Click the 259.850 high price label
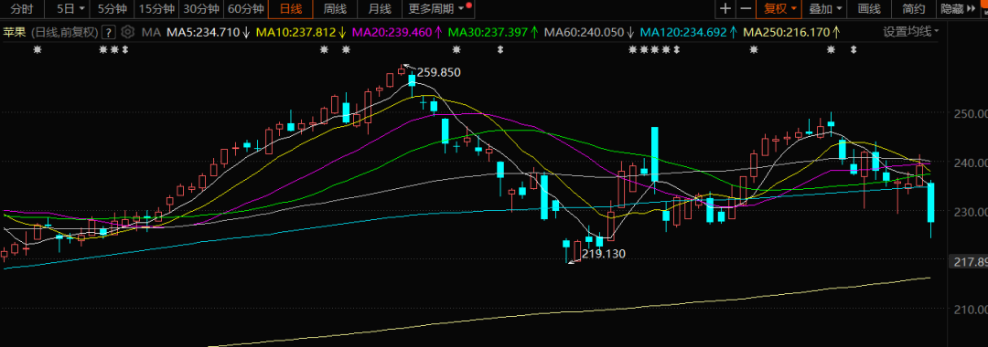 [438, 72]
